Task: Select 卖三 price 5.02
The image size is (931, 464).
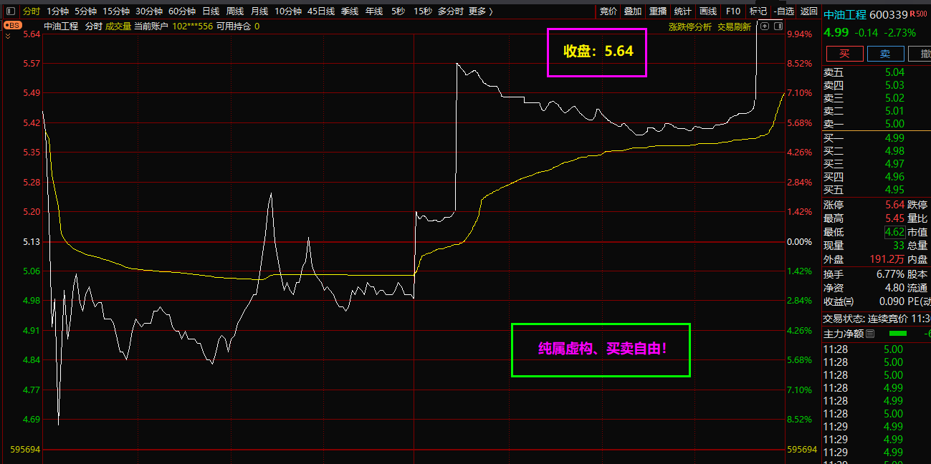Action: coord(894,98)
